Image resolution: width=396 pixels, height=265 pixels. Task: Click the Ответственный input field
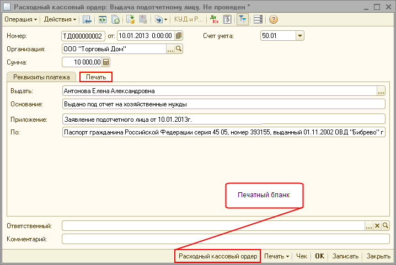pos(213,226)
